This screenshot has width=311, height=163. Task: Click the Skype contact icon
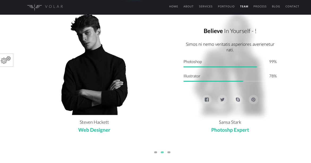[x=238, y=99]
